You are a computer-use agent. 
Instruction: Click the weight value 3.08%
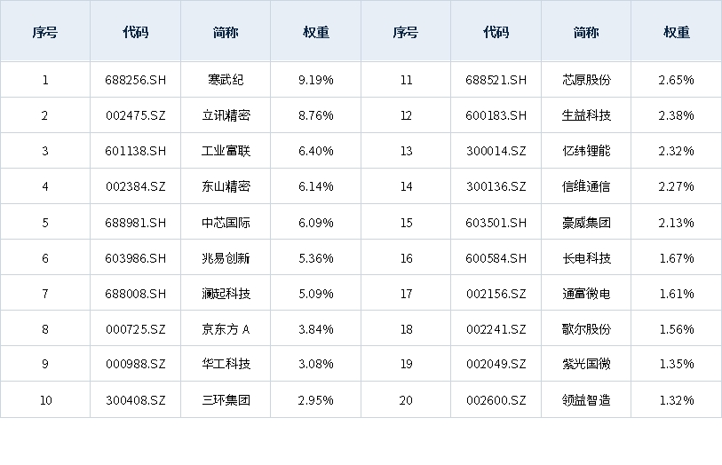pos(316,364)
